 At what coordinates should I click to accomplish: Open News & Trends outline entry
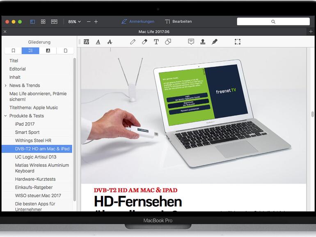point(25,85)
